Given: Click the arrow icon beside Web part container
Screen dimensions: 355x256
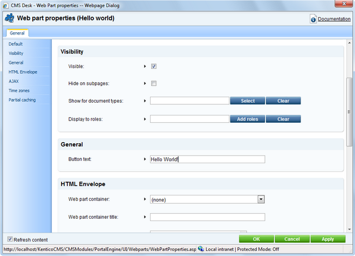Looking at the screenshot, I should coord(144,199).
